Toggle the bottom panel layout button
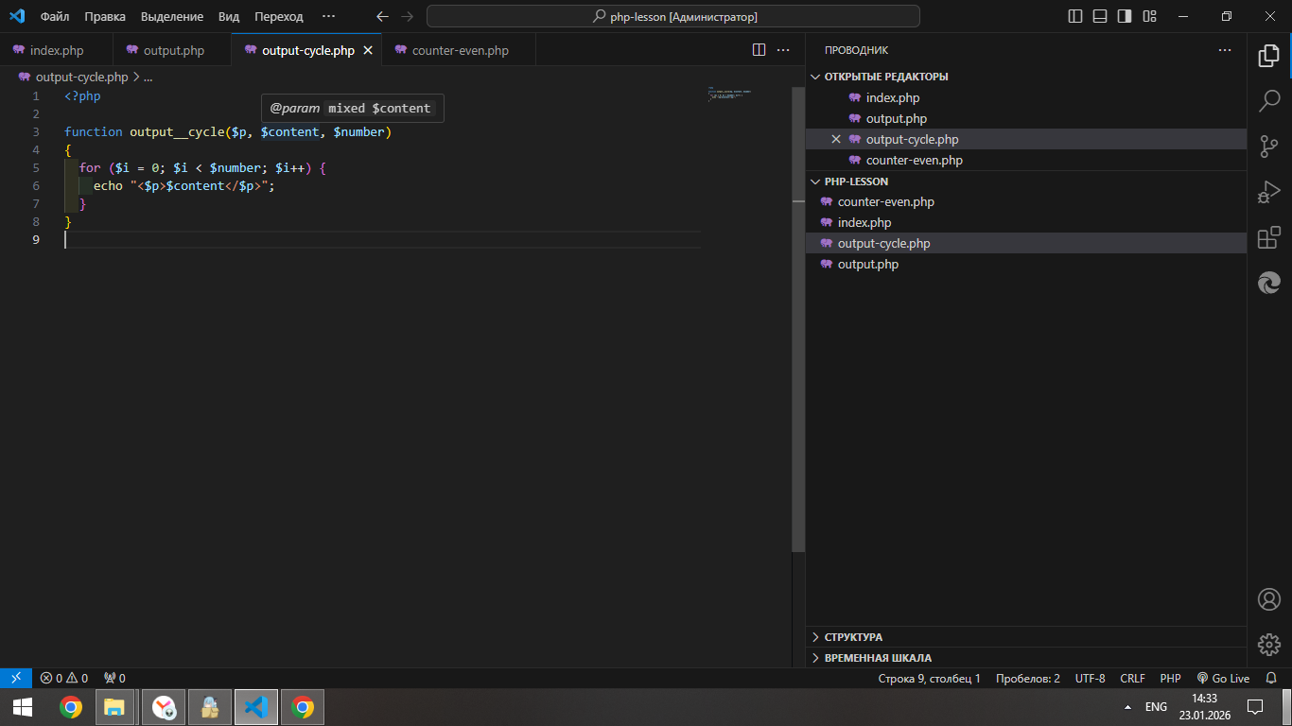Screen dimensions: 1292x726 tap(1100, 16)
